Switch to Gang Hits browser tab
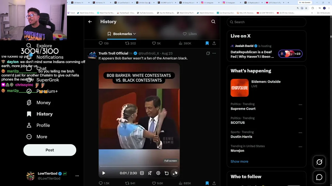Viewport: 332px width, 186px height. pos(188,3)
